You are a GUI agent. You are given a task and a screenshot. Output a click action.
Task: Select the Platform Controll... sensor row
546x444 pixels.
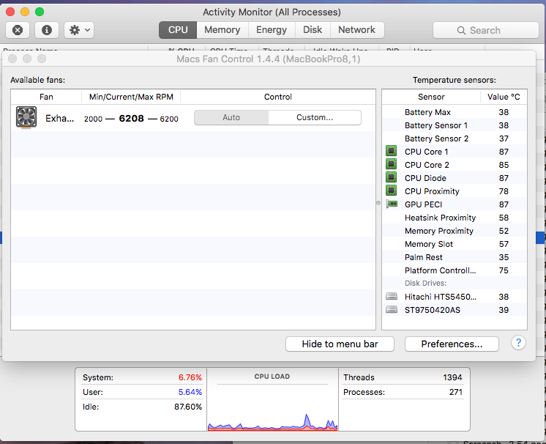pos(455,270)
